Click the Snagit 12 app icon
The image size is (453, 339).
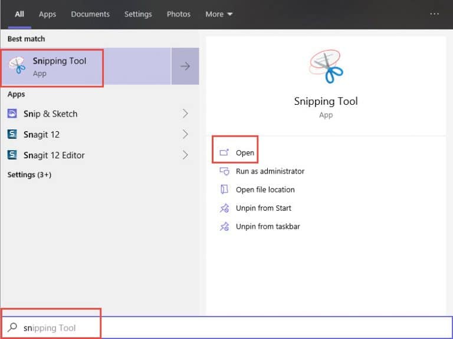pyautogui.click(x=12, y=134)
